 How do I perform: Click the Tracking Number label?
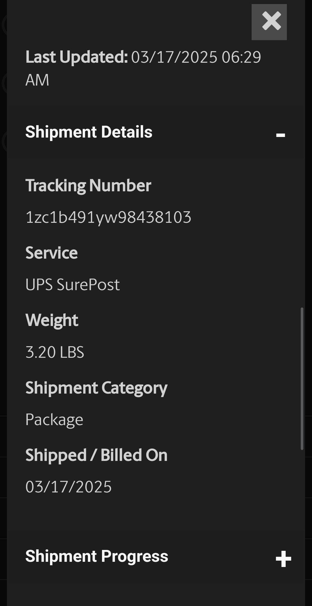coord(88,185)
